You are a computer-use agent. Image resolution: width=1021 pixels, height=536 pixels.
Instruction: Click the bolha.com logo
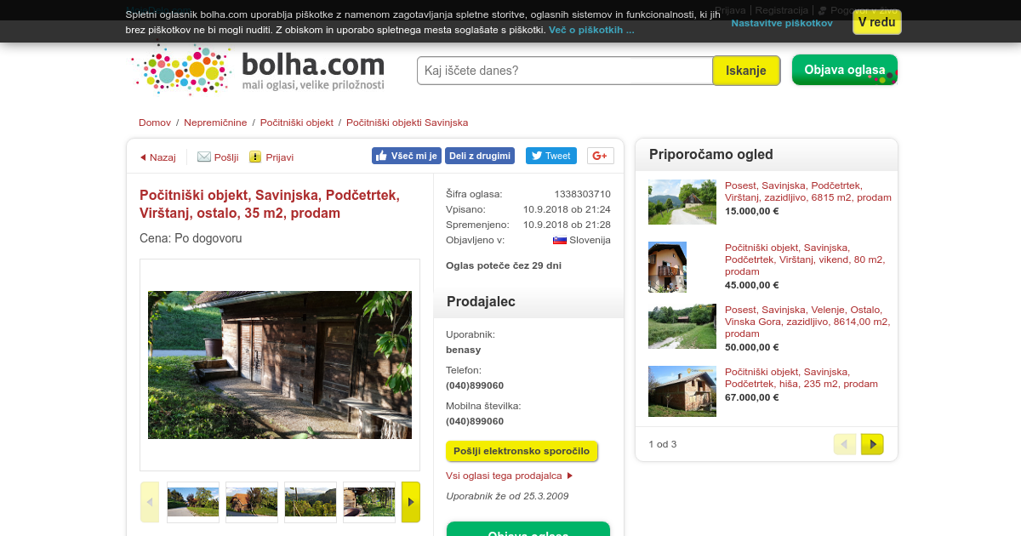point(260,68)
